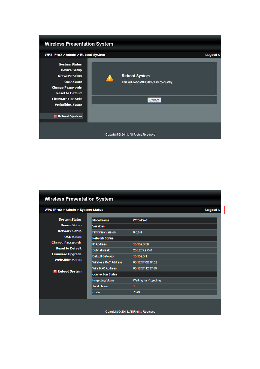Click the copyright notice under the Reboot panel

tap(131, 134)
